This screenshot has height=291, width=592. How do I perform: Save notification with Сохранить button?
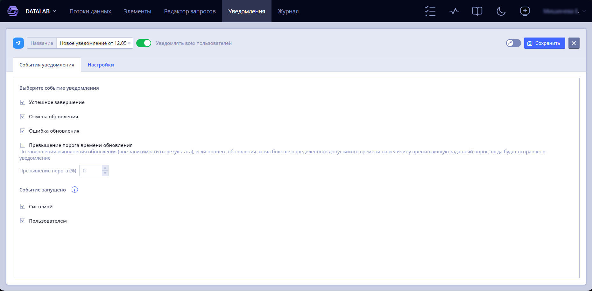(x=545, y=43)
